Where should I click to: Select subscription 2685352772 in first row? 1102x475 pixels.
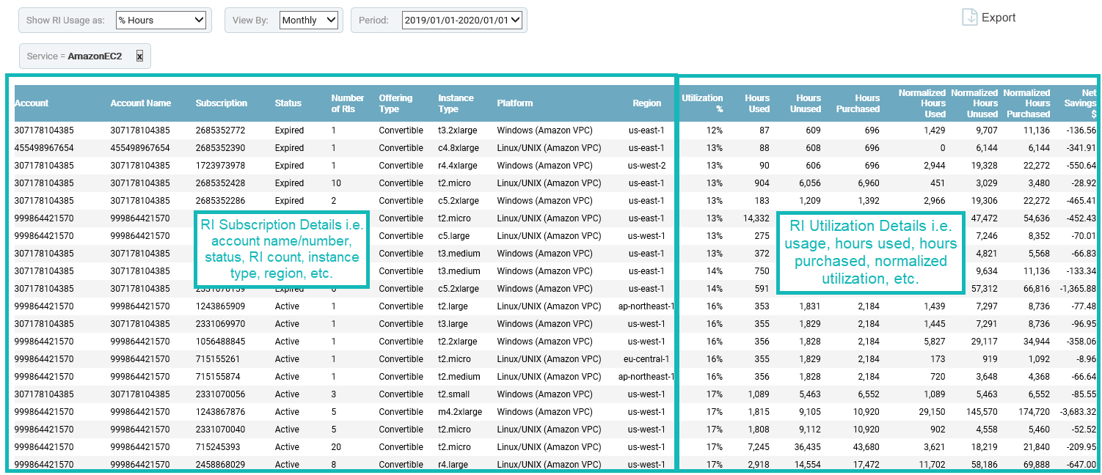click(220, 130)
